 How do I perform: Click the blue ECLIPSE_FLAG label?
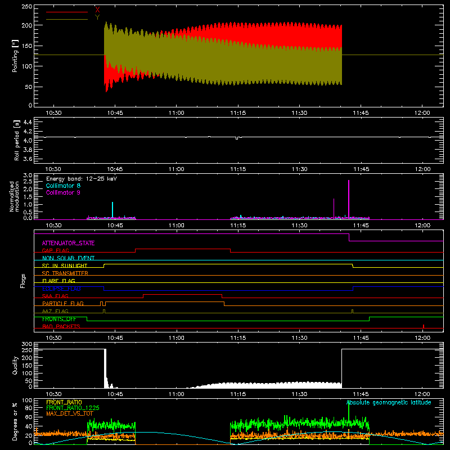(61, 289)
